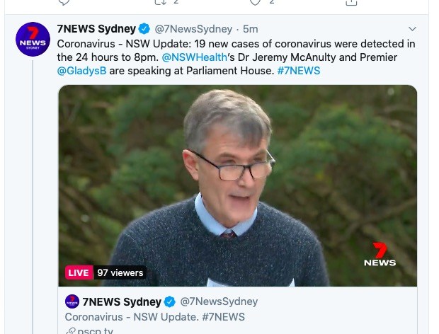439x334 pixels.
Task: Click the retweet icon of the tweet above
Action: 161,2
